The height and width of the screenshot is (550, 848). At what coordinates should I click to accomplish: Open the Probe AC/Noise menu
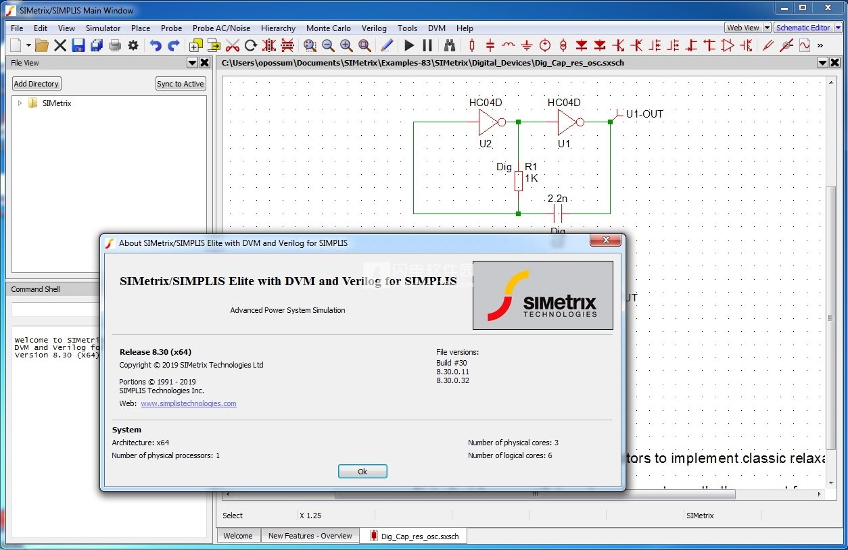coord(221,28)
